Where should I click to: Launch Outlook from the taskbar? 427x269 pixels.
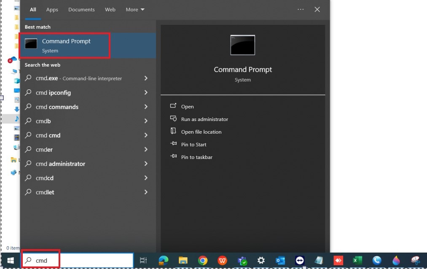click(x=280, y=261)
